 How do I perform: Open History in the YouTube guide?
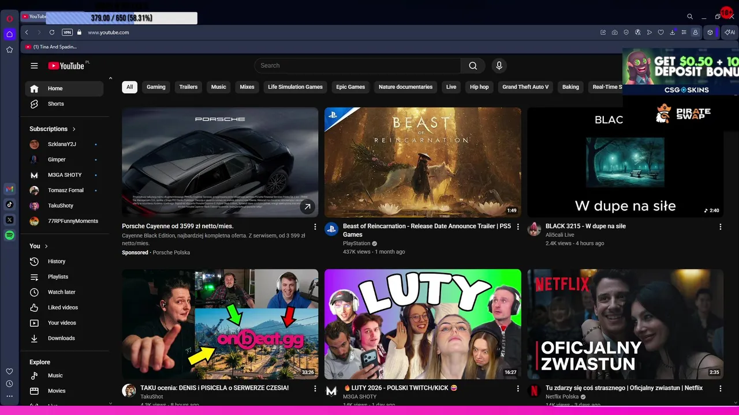pos(64,262)
